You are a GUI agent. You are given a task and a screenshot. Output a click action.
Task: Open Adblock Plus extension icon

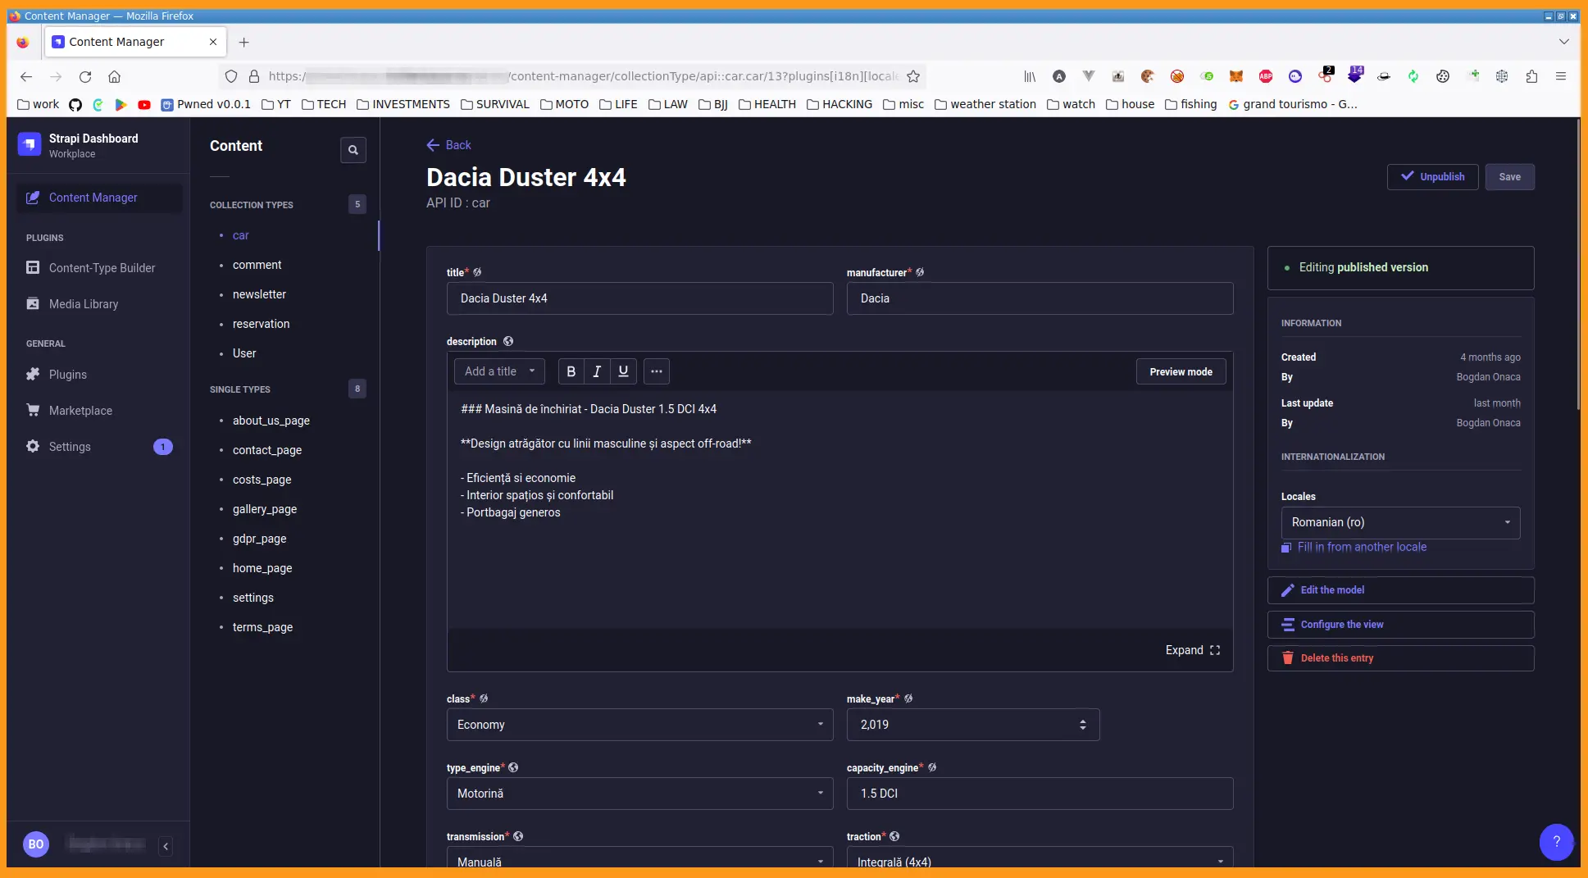tap(1266, 76)
